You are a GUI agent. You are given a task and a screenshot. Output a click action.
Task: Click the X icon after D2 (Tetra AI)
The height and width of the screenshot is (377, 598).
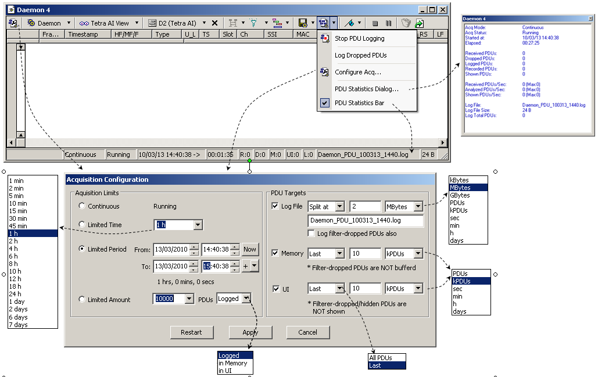tap(214, 23)
